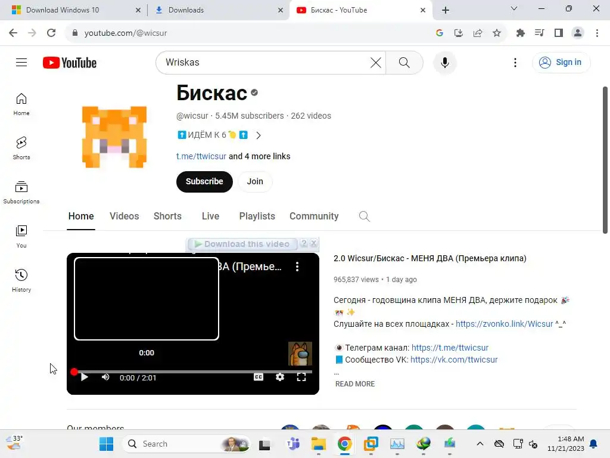Show hidden system tray icons
Screen dimensions: 610x458
(x=480, y=444)
